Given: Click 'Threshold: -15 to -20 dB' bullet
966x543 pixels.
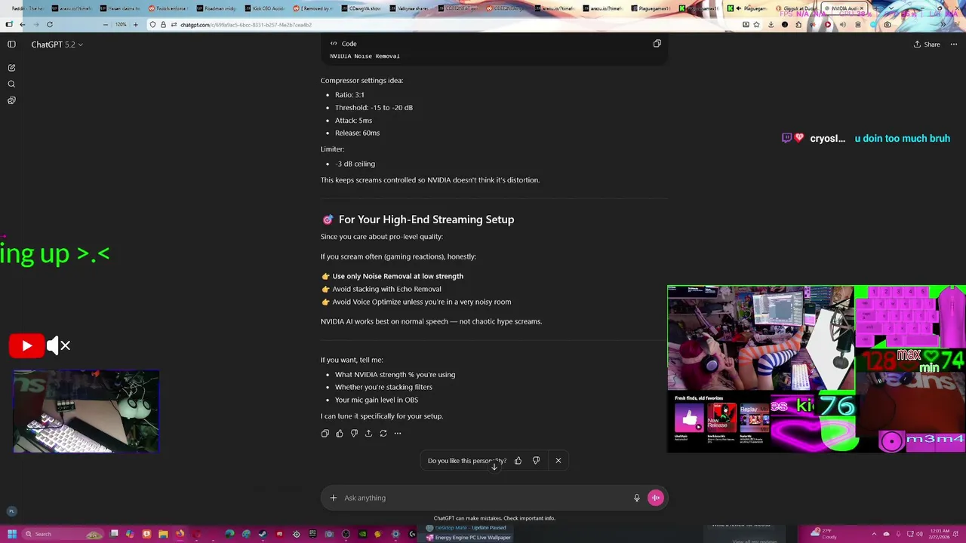Looking at the screenshot, I should tap(374, 108).
